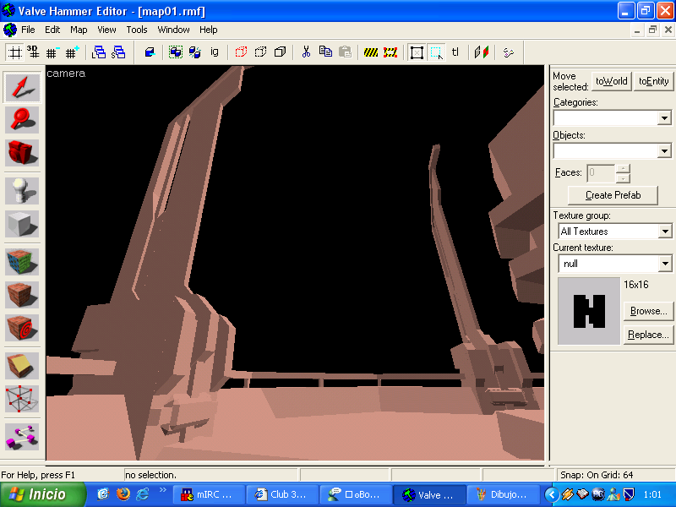Toggle cordon state yellow-black stripes

pos(371,52)
